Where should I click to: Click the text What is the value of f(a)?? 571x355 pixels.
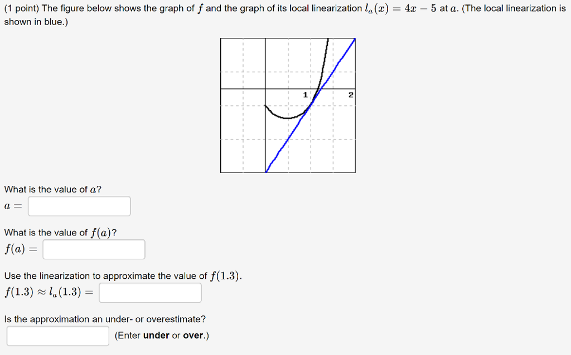(x=60, y=232)
